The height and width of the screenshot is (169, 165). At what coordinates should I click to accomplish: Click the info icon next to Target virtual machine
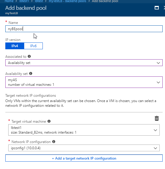49,121
